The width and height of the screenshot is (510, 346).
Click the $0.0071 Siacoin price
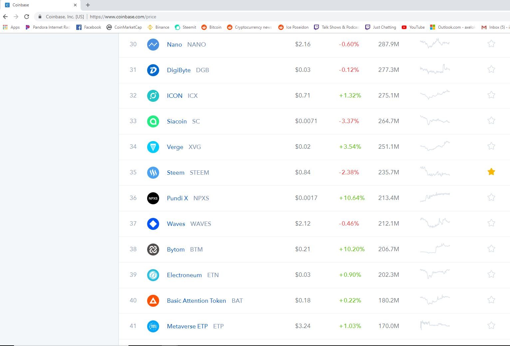(x=306, y=121)
